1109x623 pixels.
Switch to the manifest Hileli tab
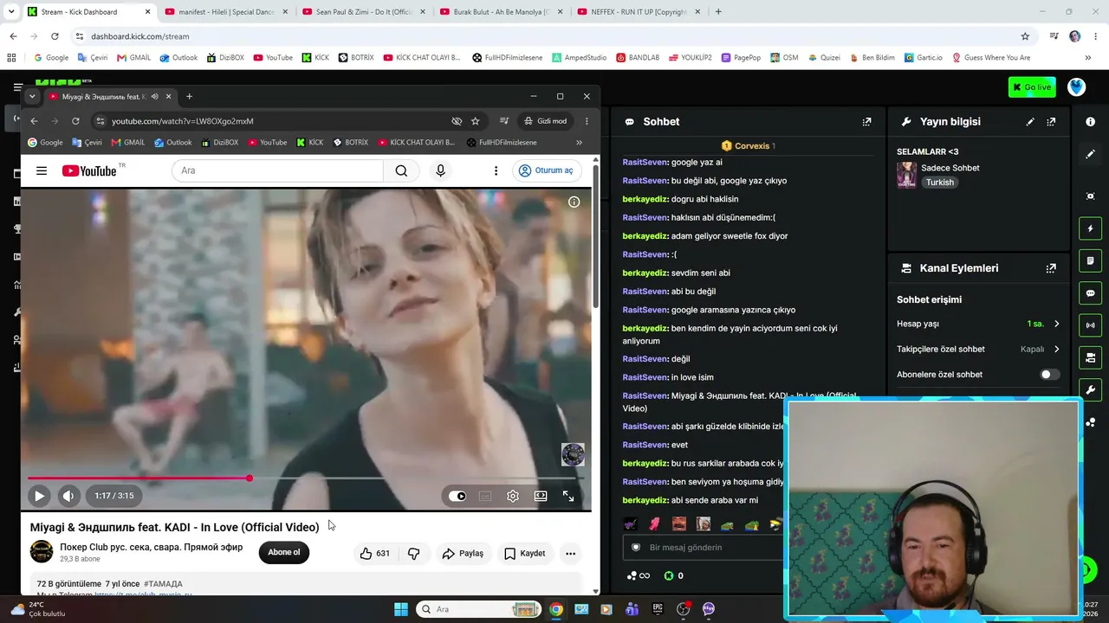pos(225,12)
